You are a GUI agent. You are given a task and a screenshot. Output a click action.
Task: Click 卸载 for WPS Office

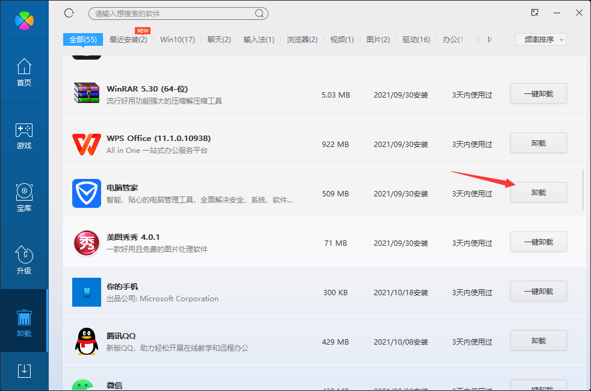[539, 143]
